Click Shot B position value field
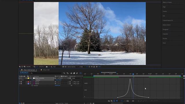Image resolution: width=185 pixels, height=104 pixels. coord(57,86)
